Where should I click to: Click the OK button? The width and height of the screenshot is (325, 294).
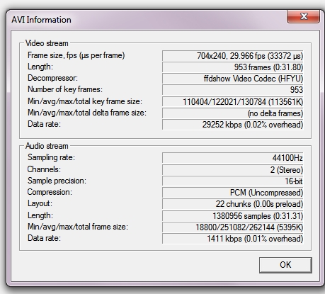click(285, 265)
